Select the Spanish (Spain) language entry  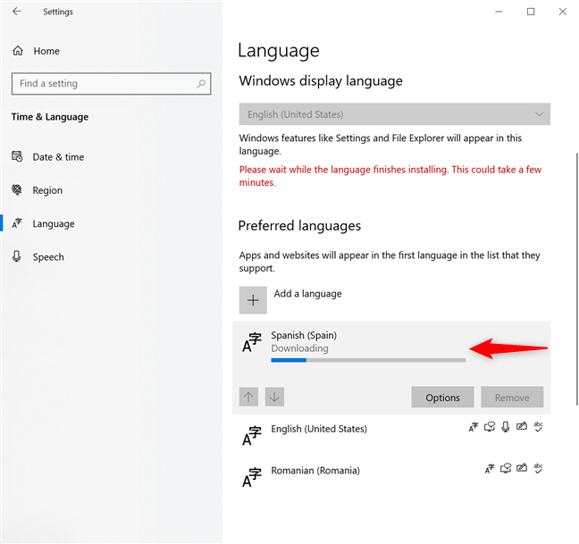click(x=391, y=368)
